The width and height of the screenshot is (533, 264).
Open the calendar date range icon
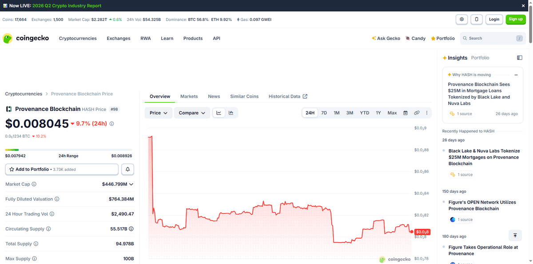click(x=406, y=113)
